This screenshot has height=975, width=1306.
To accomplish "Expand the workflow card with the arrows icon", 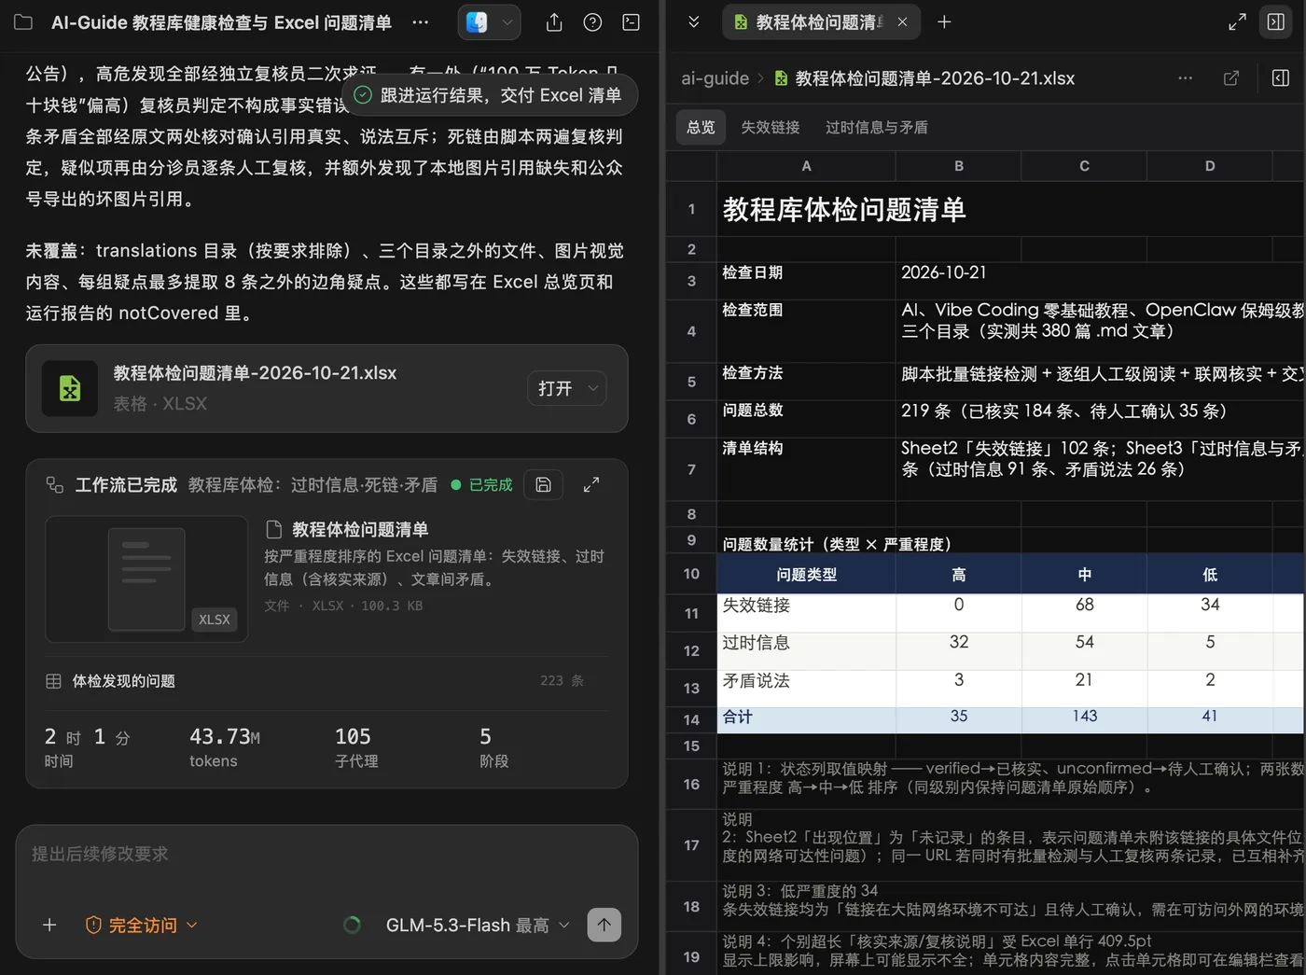I will coord(591,484).
